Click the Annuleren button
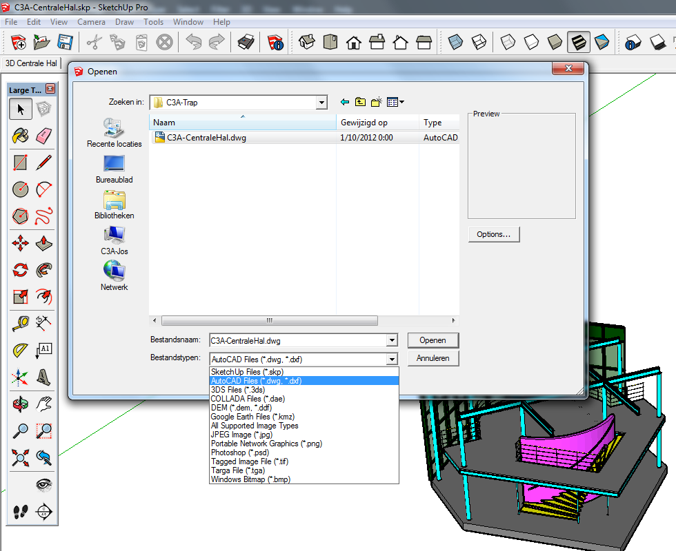The image size is (676, 551). [x=433, y=358]
